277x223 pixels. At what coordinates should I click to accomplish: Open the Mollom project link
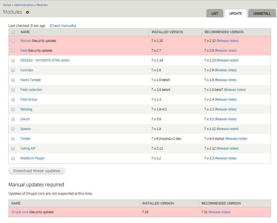pyautogui.click(x=26, y=41)
